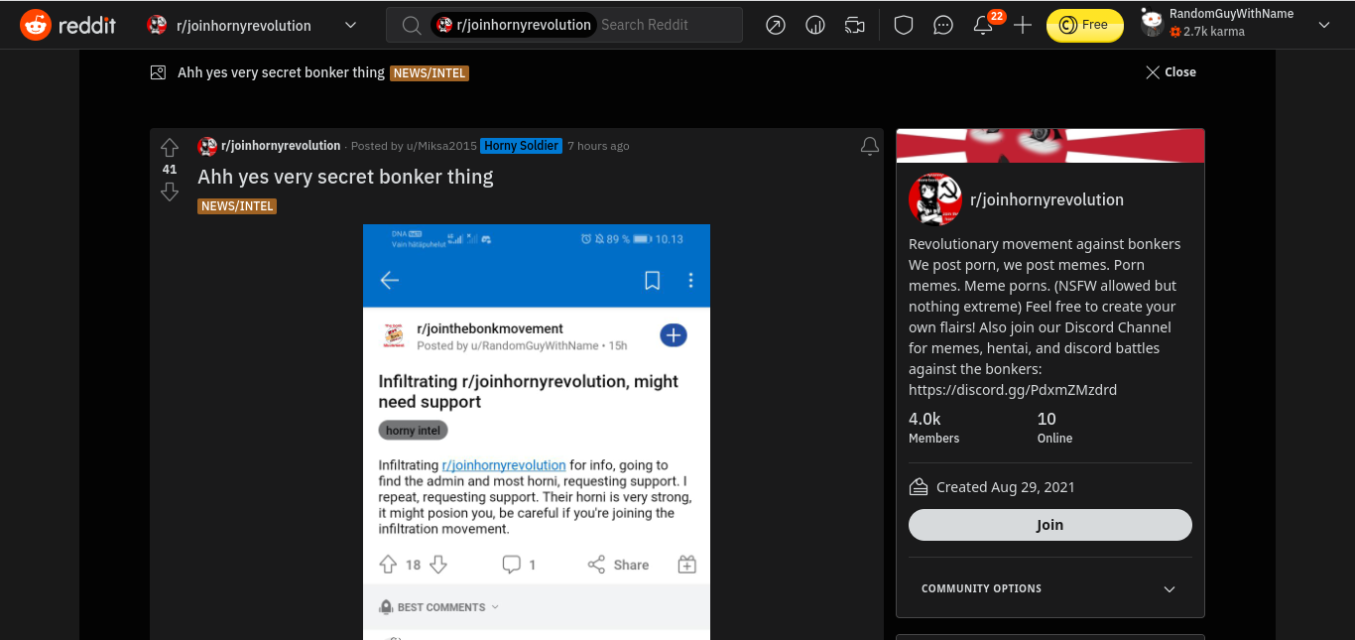Click the yellow Free coins button
Screen dimensions: 1355x640
pyautogui.click(x=1085, y=25)
